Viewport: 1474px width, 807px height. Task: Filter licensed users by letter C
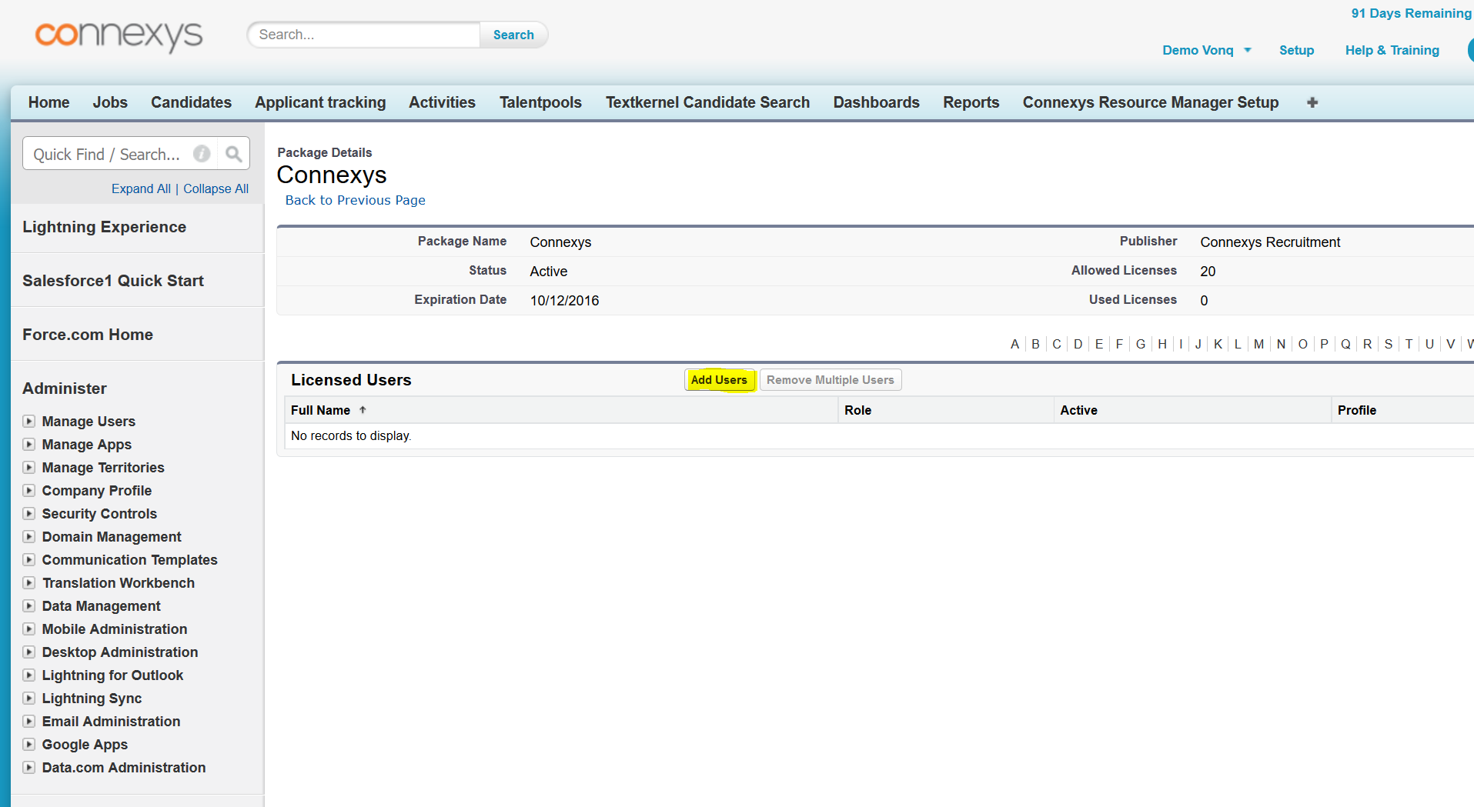1056,344
